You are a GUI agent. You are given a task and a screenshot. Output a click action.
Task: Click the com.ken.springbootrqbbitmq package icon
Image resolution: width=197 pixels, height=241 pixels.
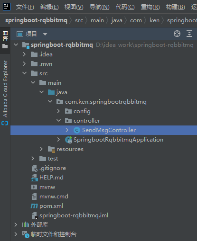(x=60, y=102)
